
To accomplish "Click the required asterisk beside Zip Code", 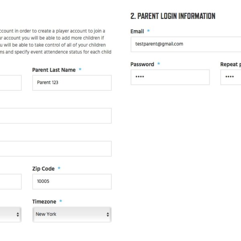I will click(x=59, y=168).
